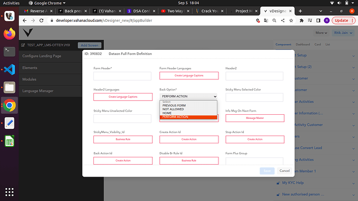The image size is (358, 201).
Task: Open the Back Option dropdown
Action: coord(188,97)
